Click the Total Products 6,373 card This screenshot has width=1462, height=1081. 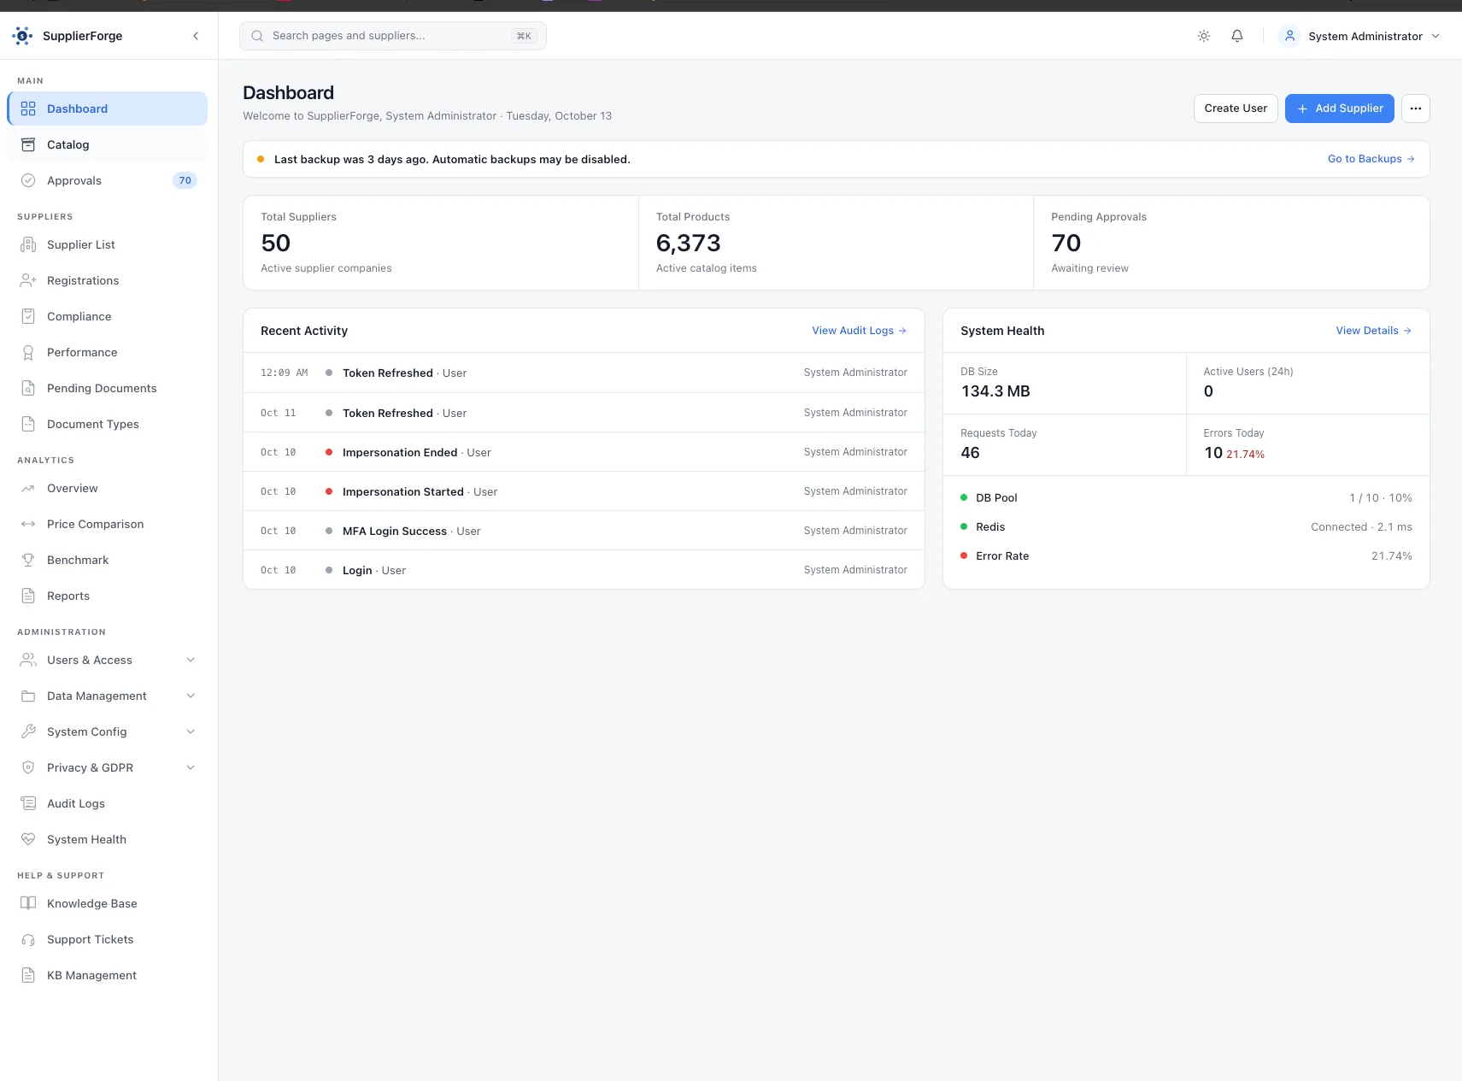pos(836,243)
